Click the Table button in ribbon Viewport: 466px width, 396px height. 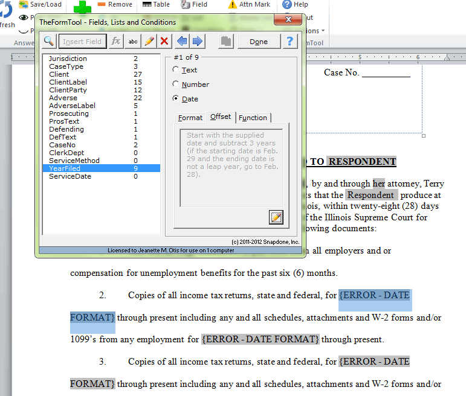coord(157,5)
